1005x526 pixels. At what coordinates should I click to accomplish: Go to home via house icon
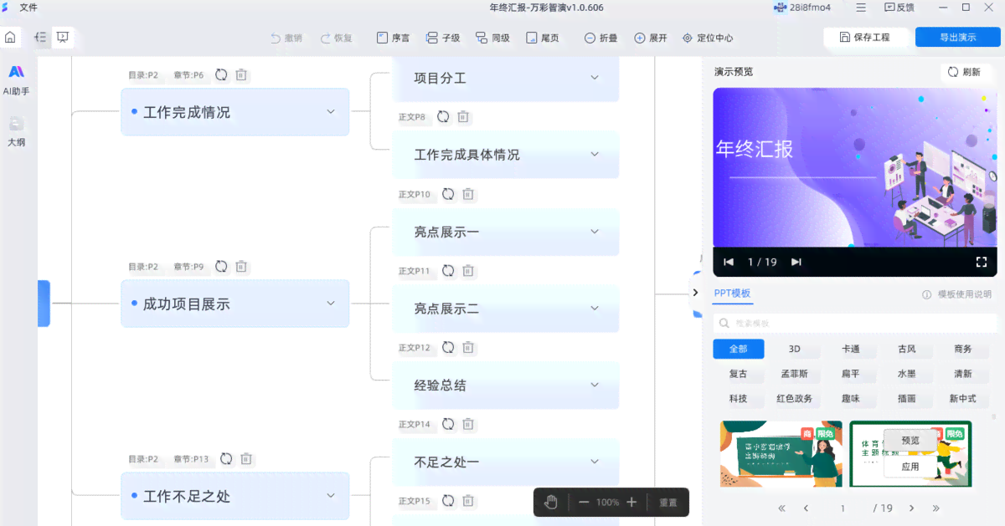click(x=10, y=38)
